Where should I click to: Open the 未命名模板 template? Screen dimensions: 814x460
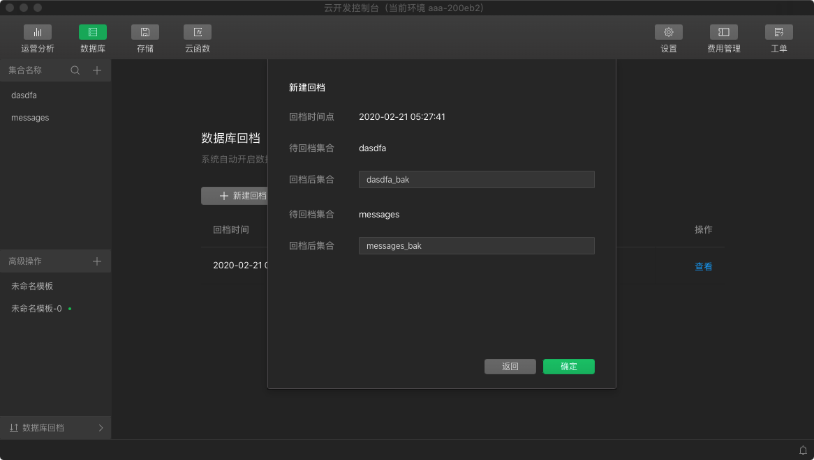(x=31, y=286)
